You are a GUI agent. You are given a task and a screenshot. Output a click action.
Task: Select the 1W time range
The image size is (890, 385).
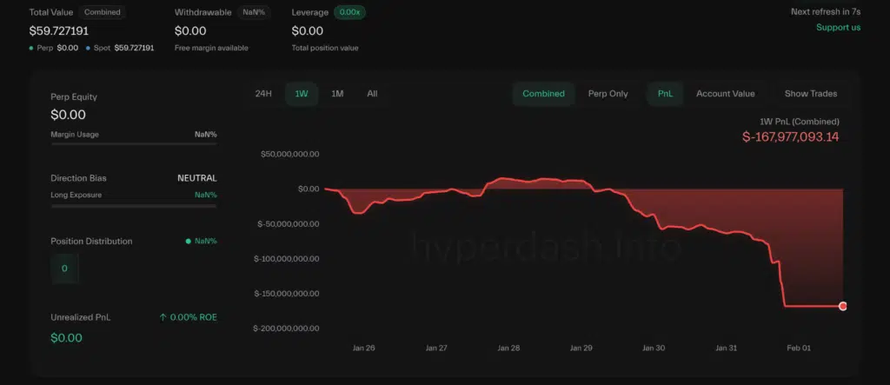coord(302,94)
